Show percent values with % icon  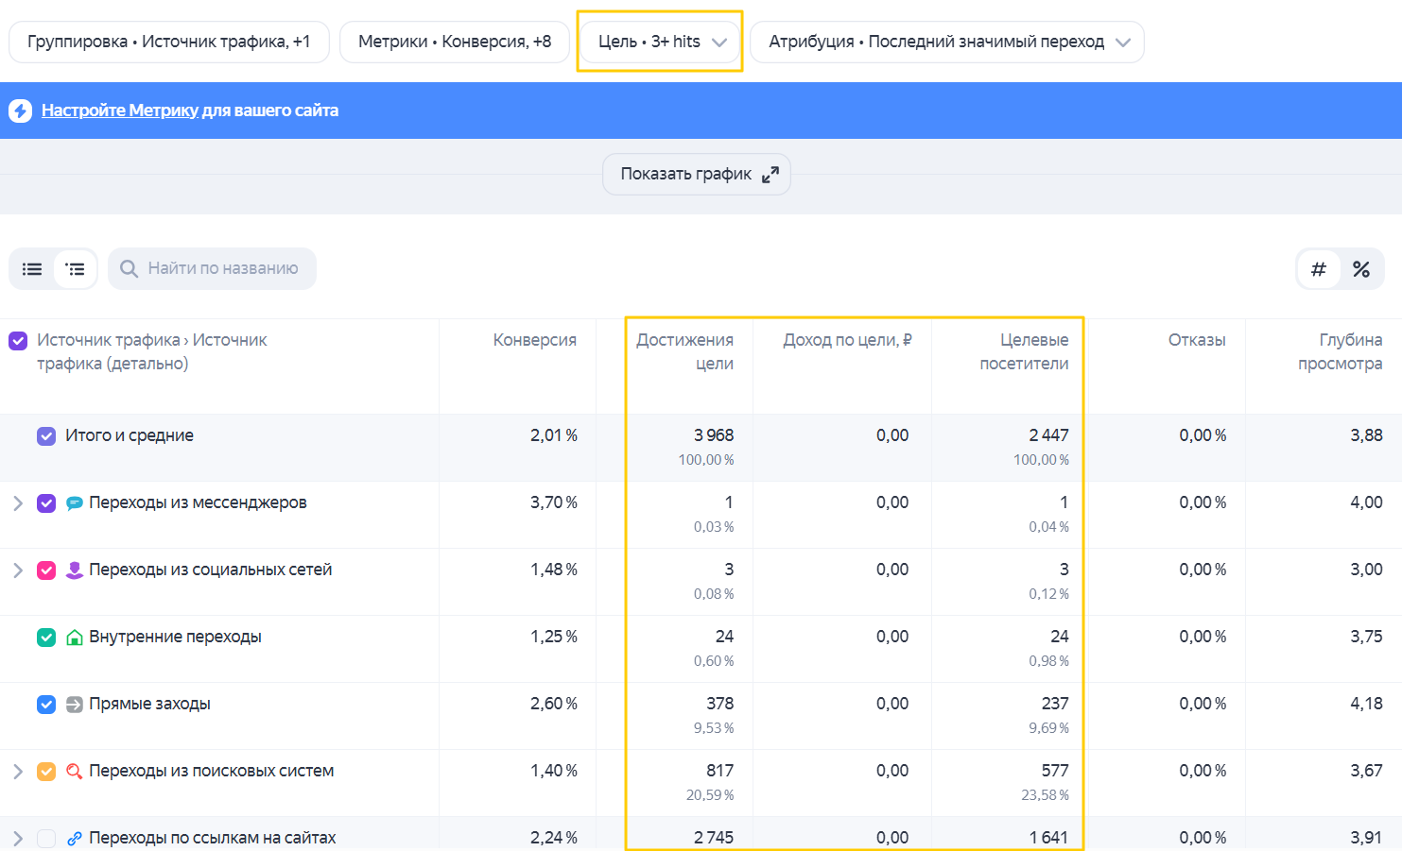[1361, 269]
